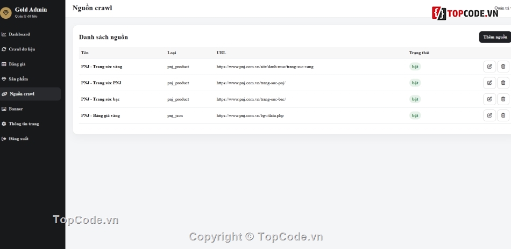Open Thông tin trang settings
Image resolution: width=511 pixels, height=249 pixels.
pyautogui.click(x=30, y=124)
